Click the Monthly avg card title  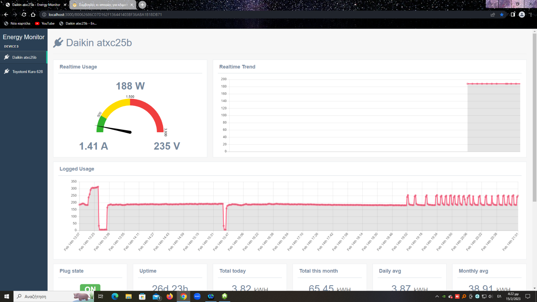click(x=474, y=271)
